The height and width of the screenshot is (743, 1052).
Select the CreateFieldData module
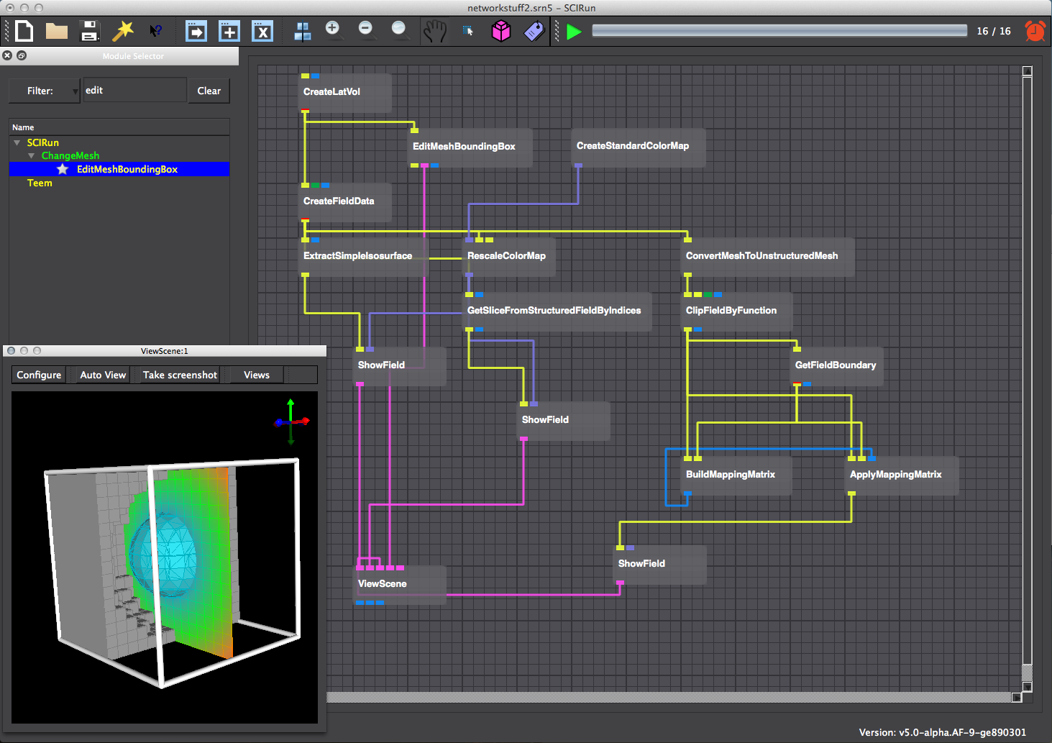[345, 201]
